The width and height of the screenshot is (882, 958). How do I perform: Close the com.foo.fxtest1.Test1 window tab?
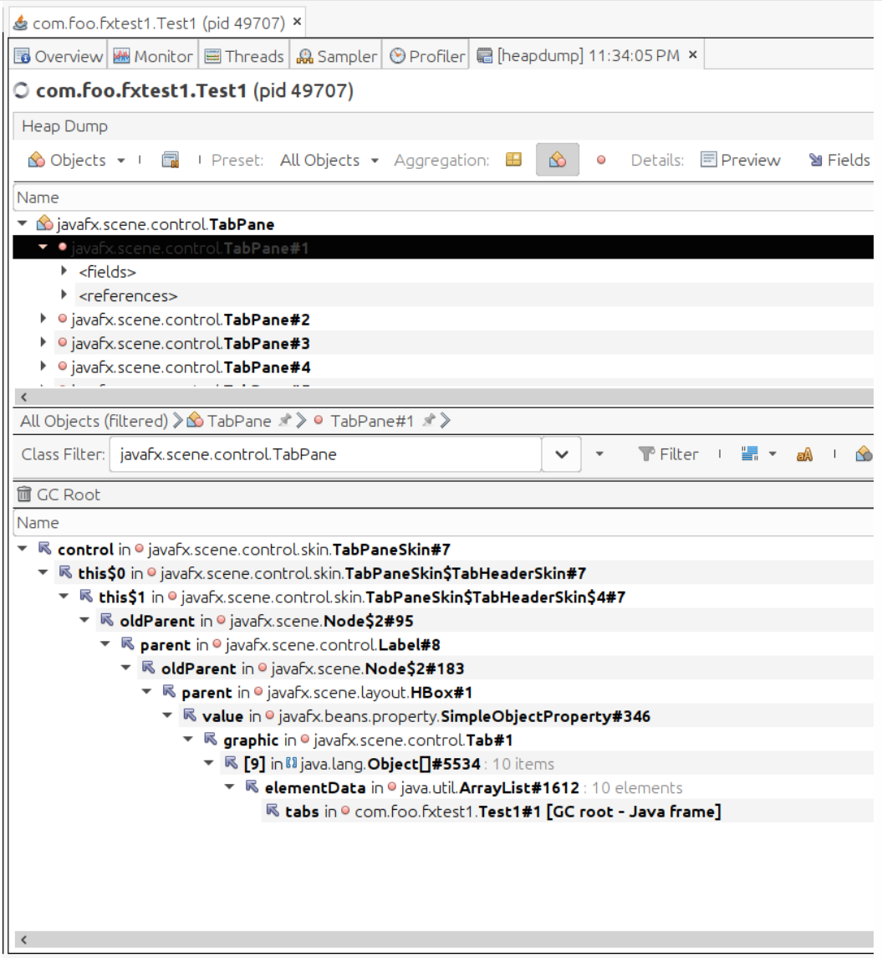[x=298, y=20]
